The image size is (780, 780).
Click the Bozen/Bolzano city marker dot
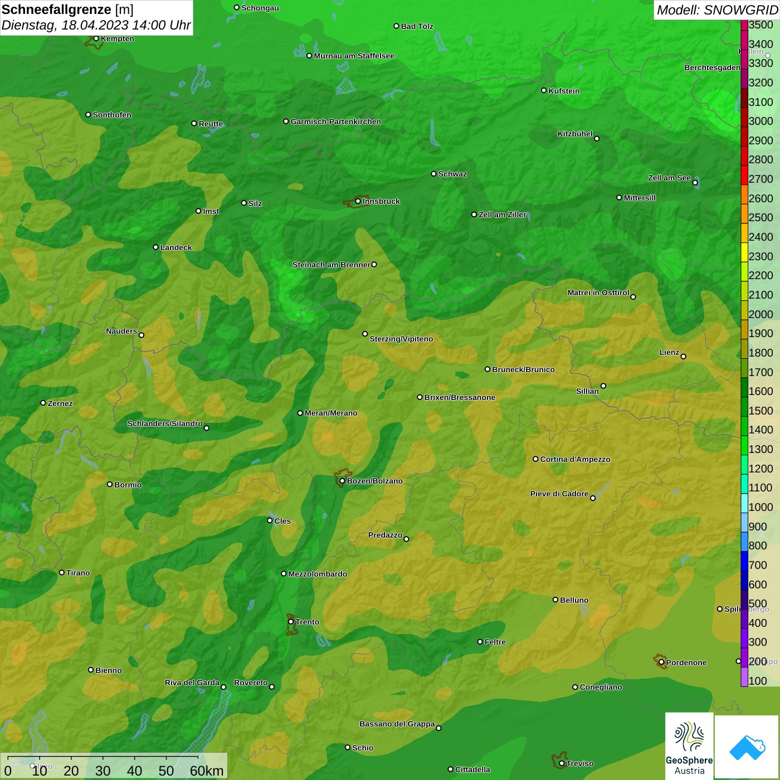click(342, 481)
